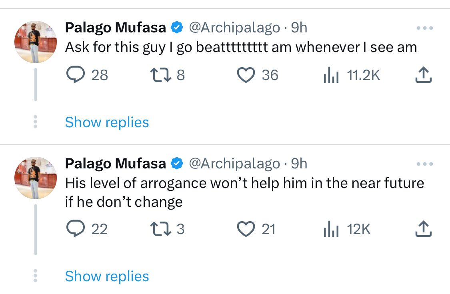Open Palago Mufasa name on first tweet
Image resolution: width=450 pixels, height=294 pixels.
115,28
